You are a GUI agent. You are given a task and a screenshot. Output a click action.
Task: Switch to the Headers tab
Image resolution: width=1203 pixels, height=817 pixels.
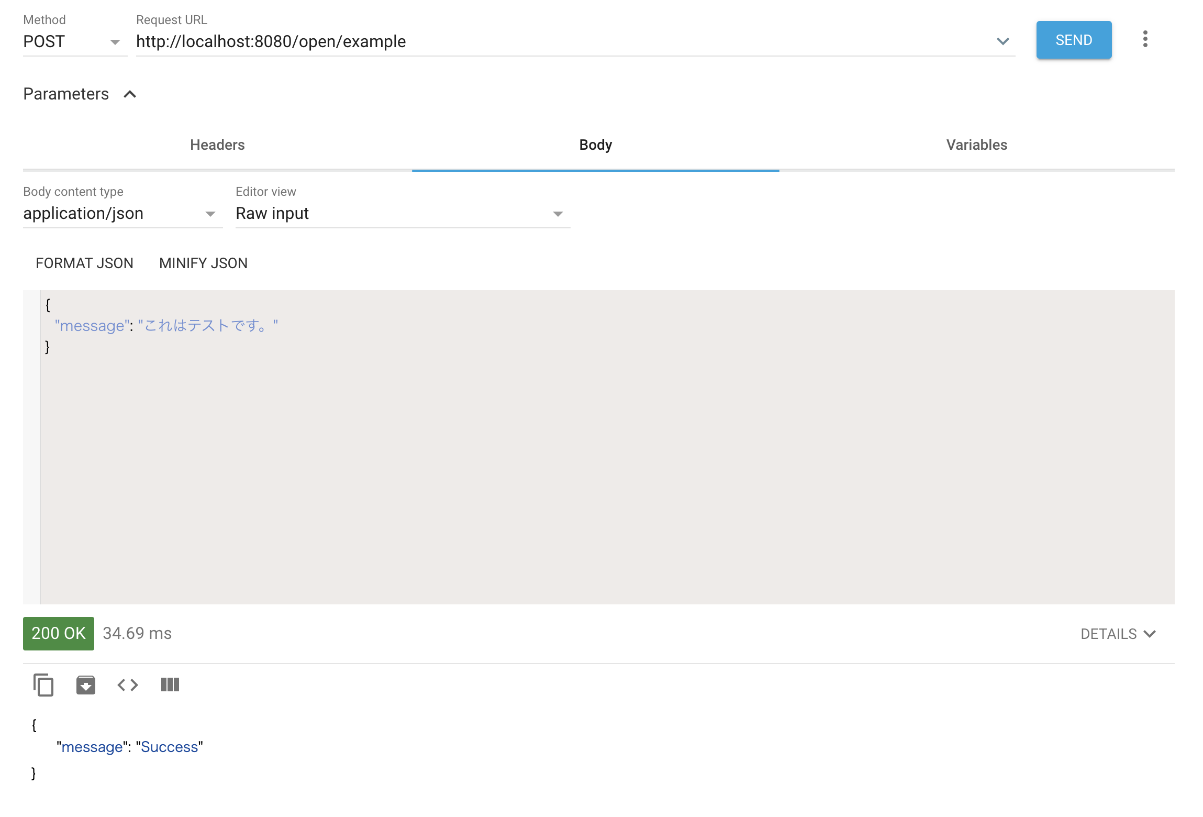217,145
